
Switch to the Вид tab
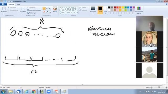tap(19, 4)
